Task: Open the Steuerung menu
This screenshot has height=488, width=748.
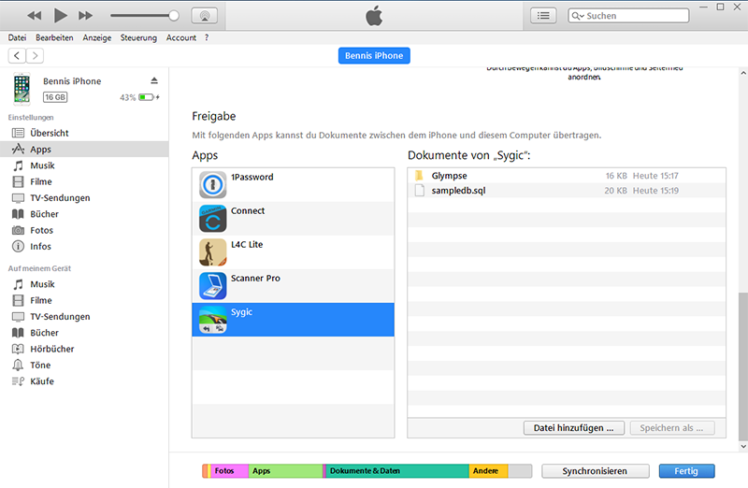Action: pos(138,37)
